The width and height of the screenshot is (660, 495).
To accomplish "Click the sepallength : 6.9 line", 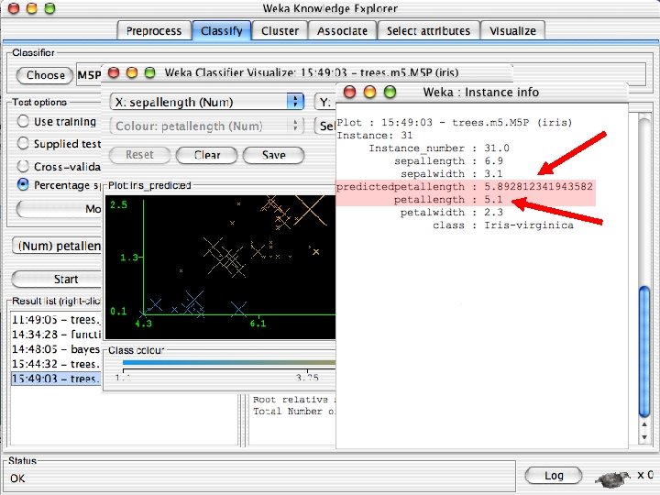I will point(448,160).
